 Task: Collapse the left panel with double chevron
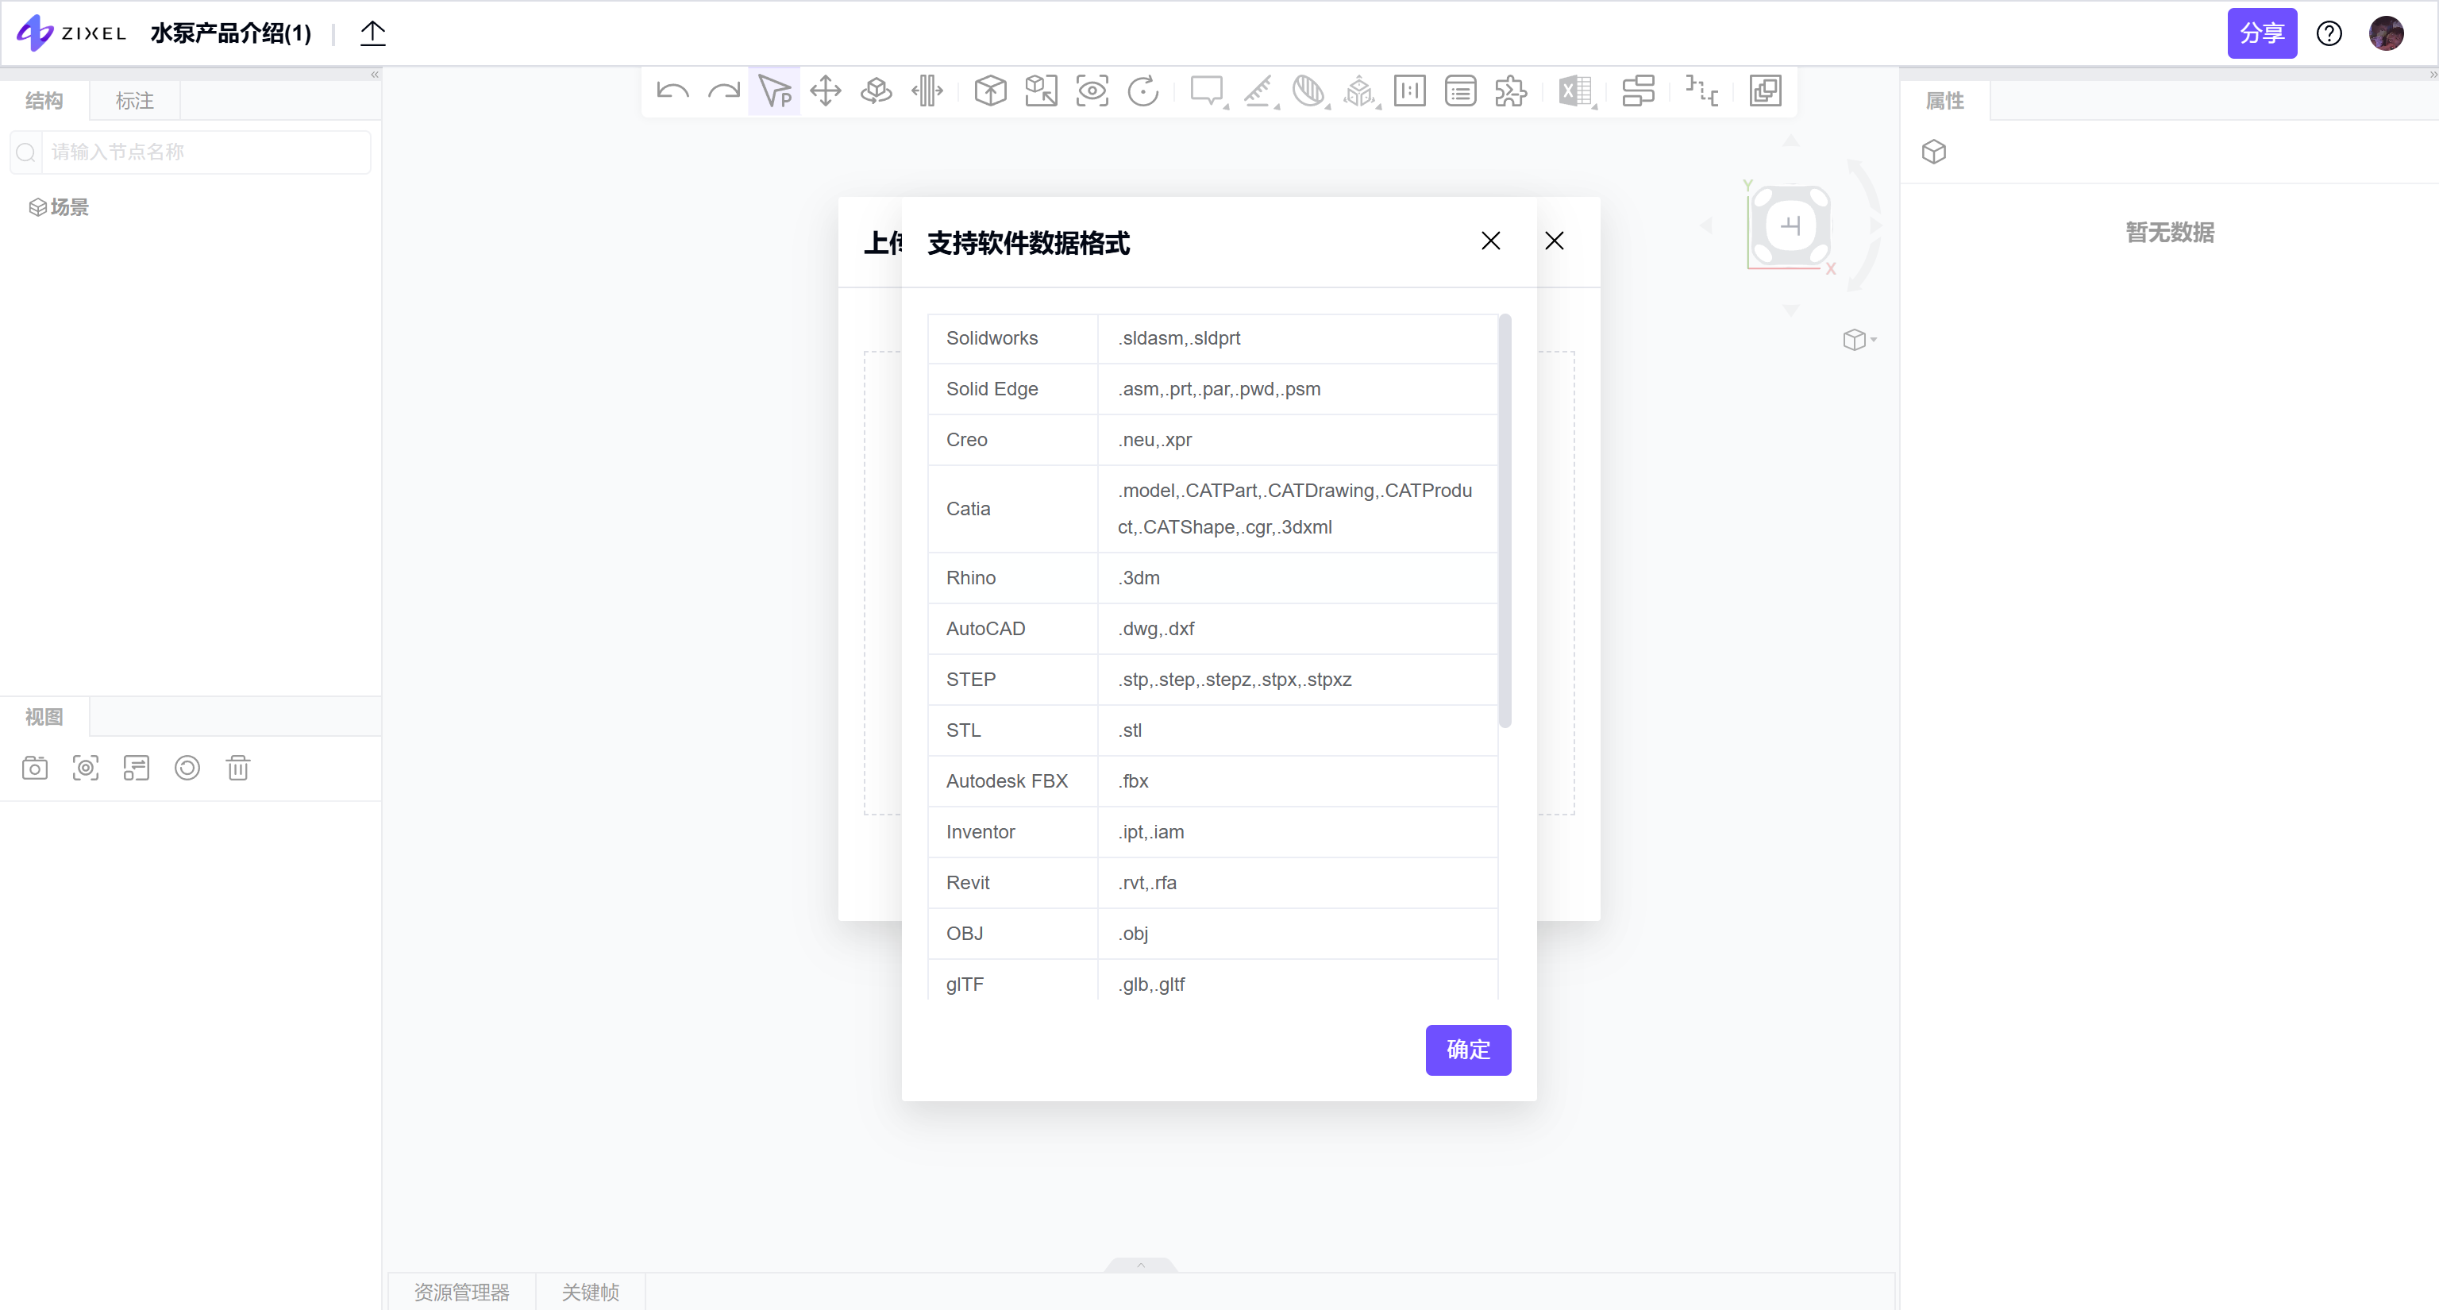[375, 75]
